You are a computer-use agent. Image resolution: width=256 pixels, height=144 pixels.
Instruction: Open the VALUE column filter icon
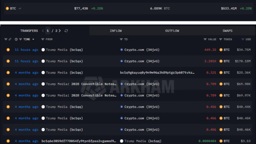point(205,39)
